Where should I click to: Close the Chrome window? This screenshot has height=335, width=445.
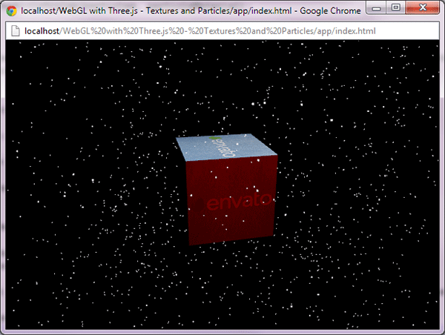click(x=422, y=7)
